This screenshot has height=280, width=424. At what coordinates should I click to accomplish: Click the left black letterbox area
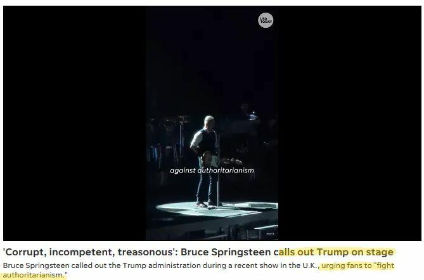pos(74,123)
